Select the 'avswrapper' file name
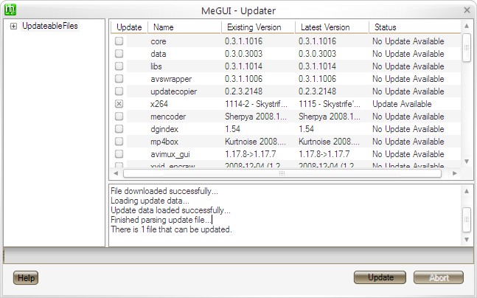Viewport: 477px width, 298px height. click(x=171, y=79)
